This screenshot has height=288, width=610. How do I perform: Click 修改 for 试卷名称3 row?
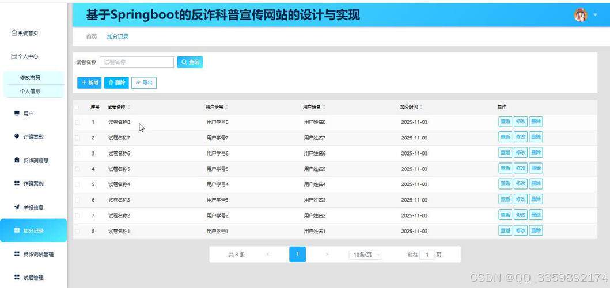[x=521, y=199]
